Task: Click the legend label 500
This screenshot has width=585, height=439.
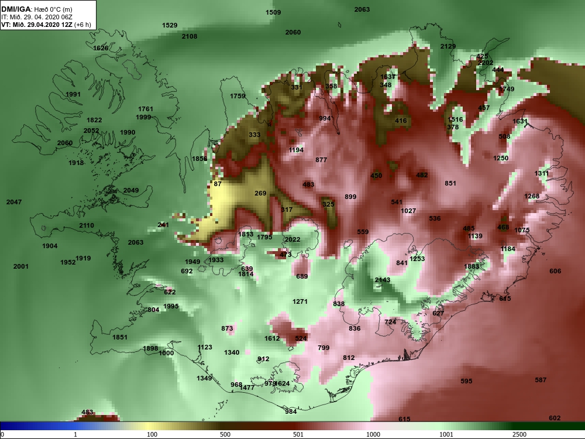Action: coord(225,434)
